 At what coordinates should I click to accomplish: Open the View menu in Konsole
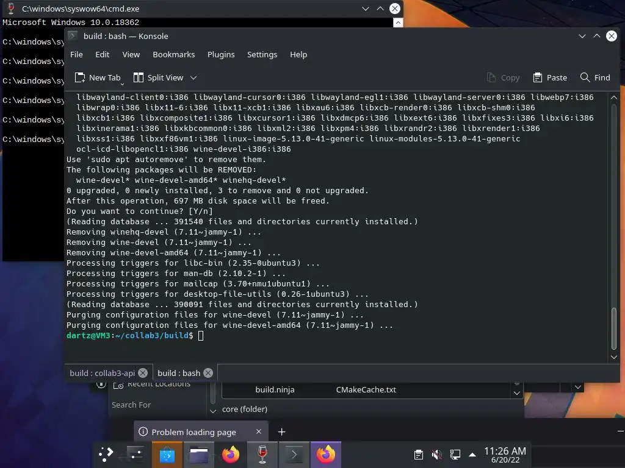pos(131,54)
